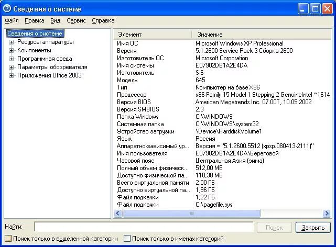Select the Версия SMBIOS row

(223, 109)
